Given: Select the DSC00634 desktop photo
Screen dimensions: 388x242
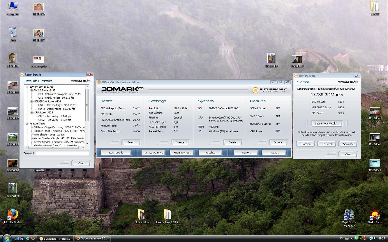Looking at the screenshot, I should click(38, 35).
